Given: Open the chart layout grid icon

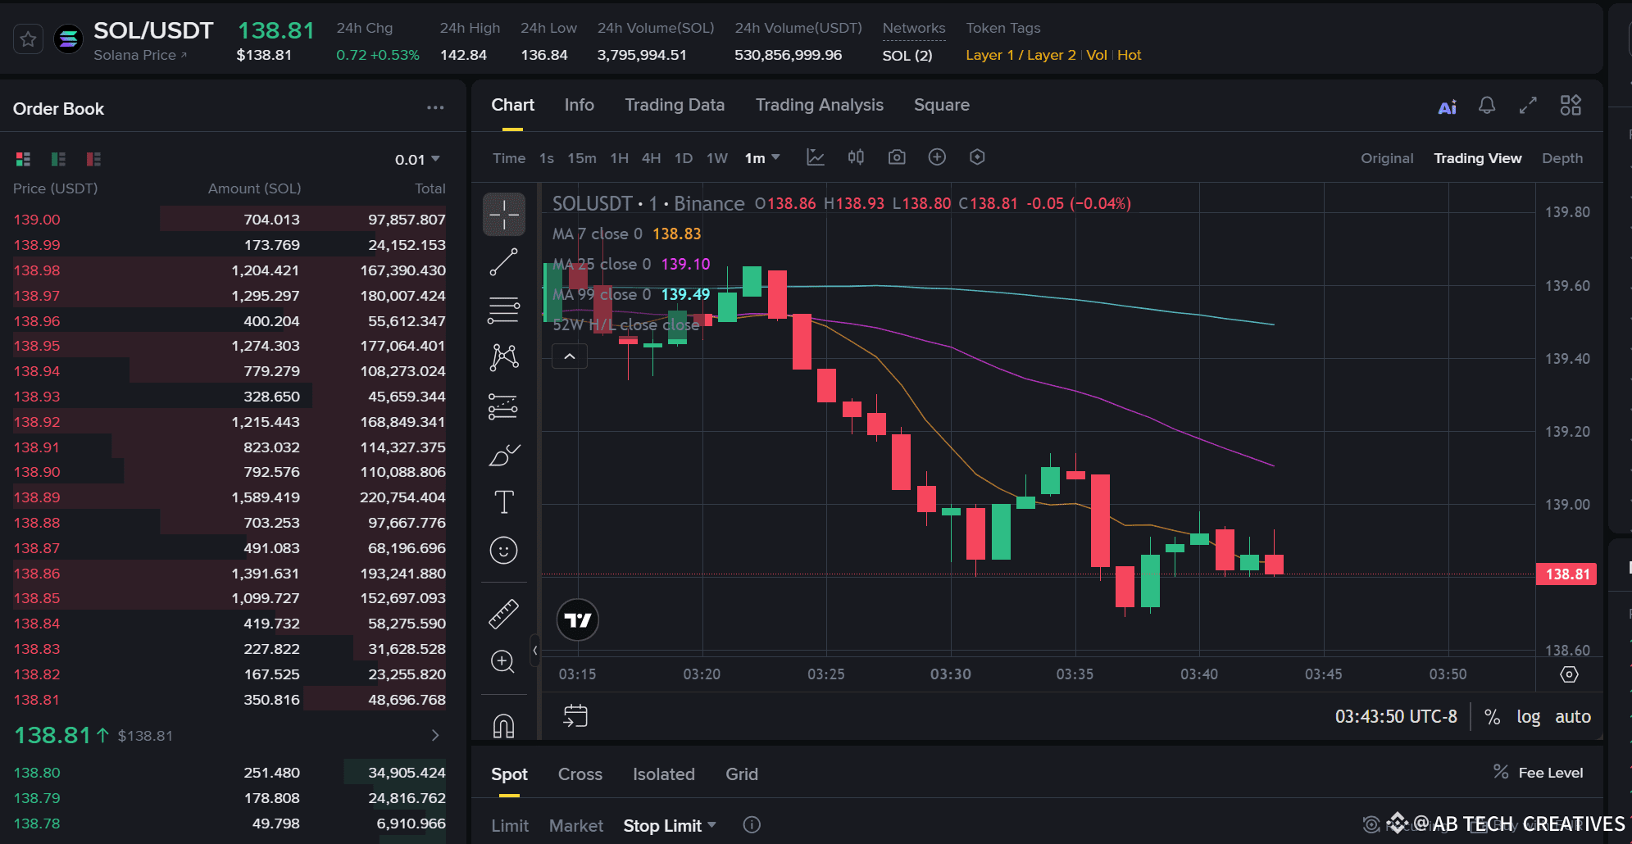Looking at the screenshot, I should (1571, 105).
